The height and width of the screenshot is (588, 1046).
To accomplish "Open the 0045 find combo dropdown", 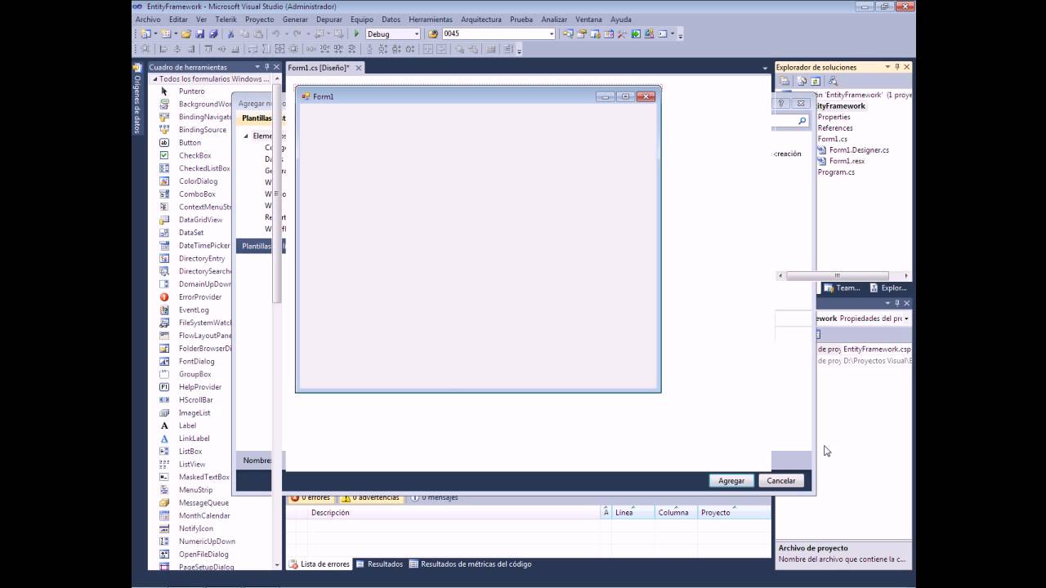I will pyautogui.click(x=552, y=34).
